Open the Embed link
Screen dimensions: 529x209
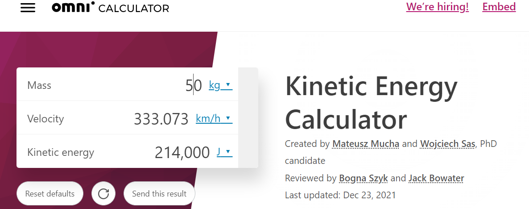click(x=499, y=7)
